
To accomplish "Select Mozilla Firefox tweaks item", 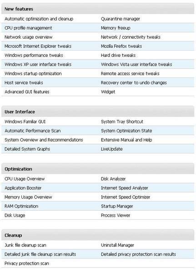I will (x=121, y=46).
